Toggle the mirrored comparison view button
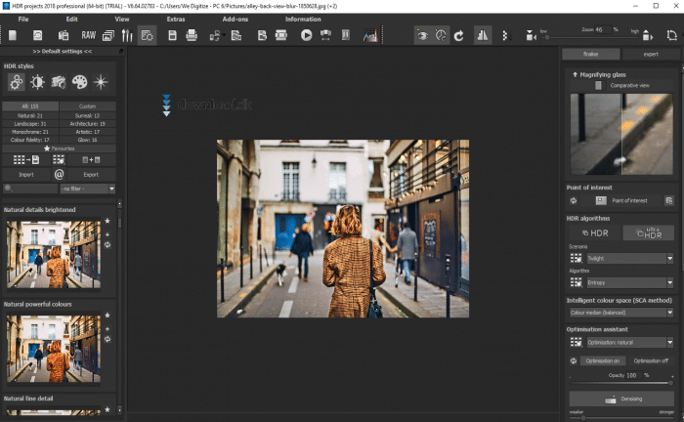 (x=483, y=35)
